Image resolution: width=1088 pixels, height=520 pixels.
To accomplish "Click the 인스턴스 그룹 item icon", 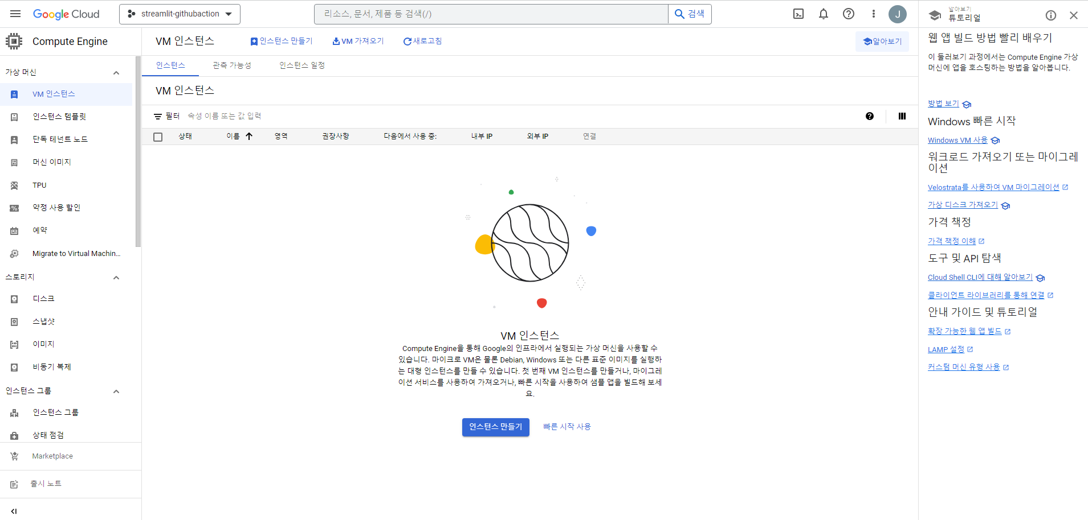I will 14,413.
